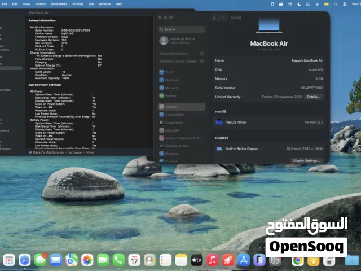Select Apple Intelligence & Siri in sidebar
361x271 pixels.
coord(182,138)
